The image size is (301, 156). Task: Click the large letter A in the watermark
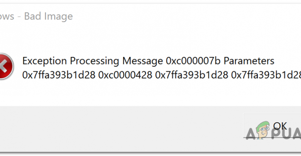click(x=250, y=135)
